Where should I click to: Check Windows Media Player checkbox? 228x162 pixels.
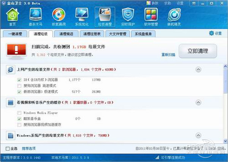(19, 113)
